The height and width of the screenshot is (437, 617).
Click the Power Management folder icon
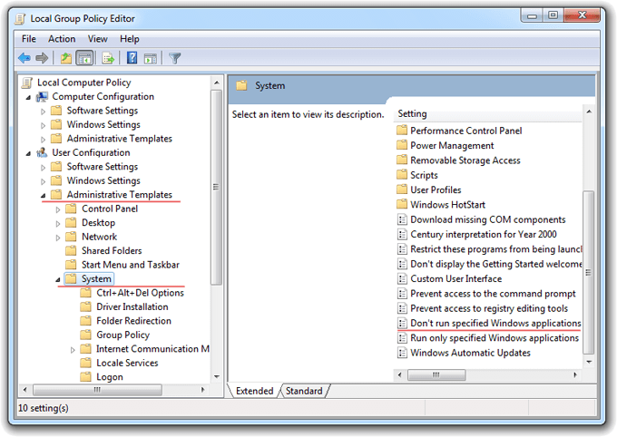(x=402, y=145)
